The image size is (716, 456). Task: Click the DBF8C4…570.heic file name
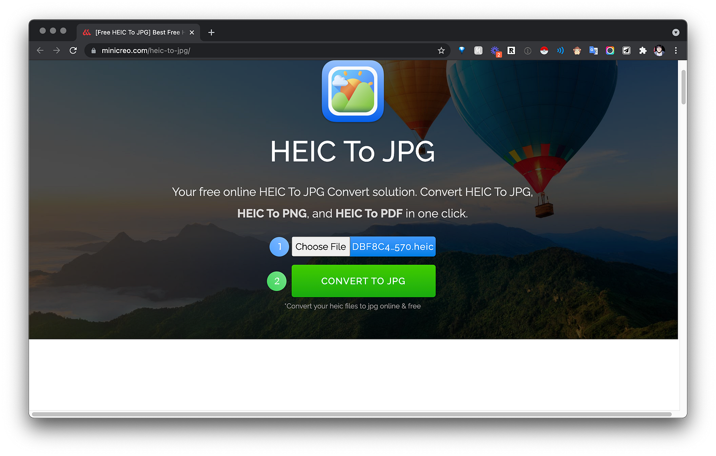click(x=393, y=247)
